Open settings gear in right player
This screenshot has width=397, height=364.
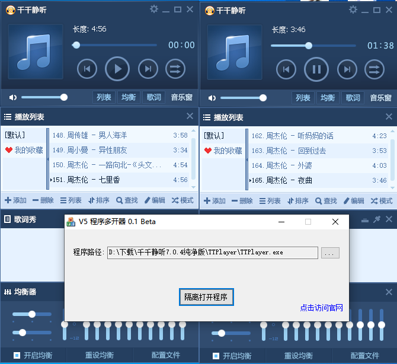(x=353, y=10)
